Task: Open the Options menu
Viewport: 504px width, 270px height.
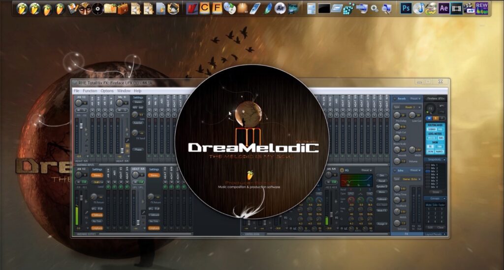Action: [107, 91]
